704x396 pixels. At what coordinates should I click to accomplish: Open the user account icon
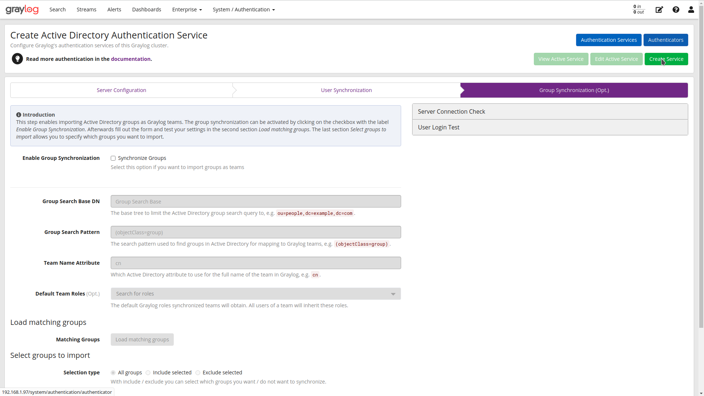click(x=691, y=10)
